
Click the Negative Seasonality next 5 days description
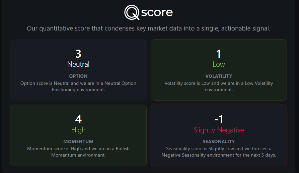tap(219, 152)
